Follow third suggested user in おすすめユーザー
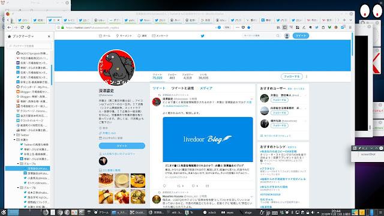 click(280, 125)
